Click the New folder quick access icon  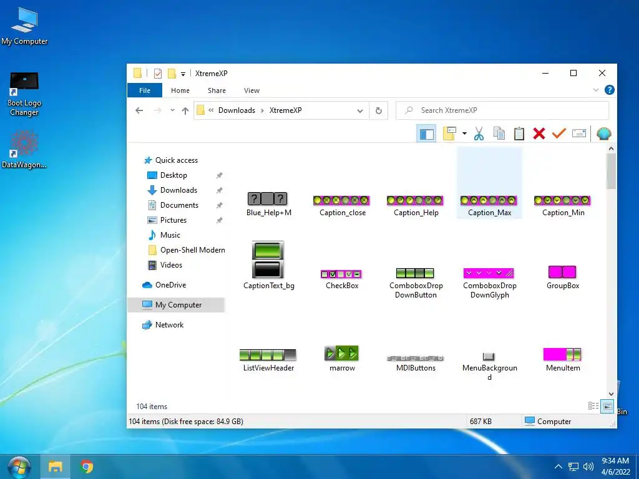[172, 74]
